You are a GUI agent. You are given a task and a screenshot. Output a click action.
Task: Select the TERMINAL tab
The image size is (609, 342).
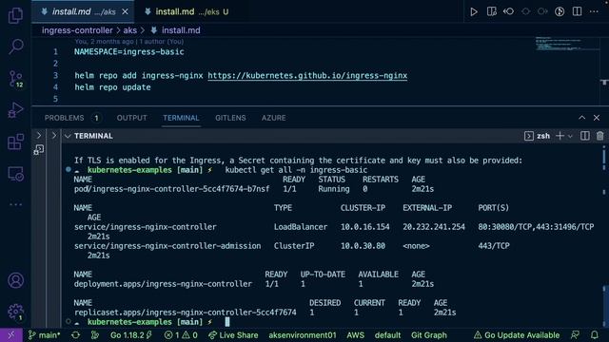pyautogui.click(x=181, y=118)
